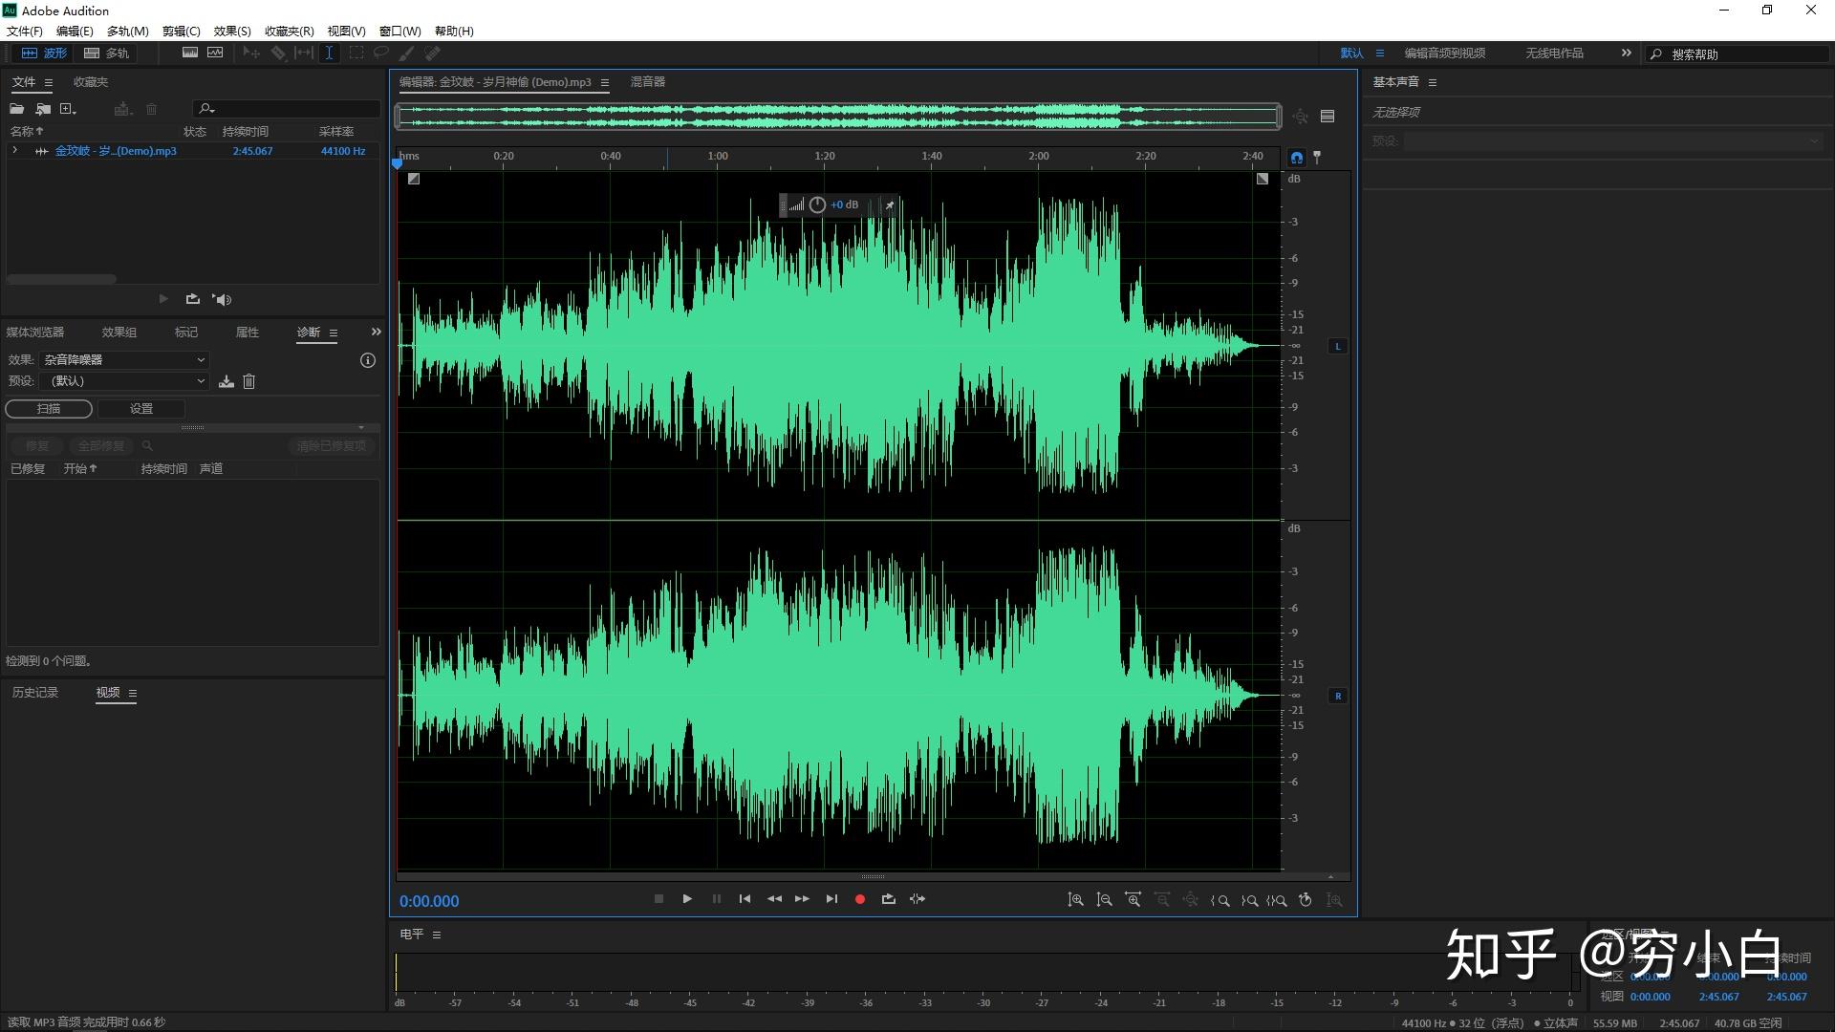
Task: Open the preset dropdown showing (默认)
Action: click(x=124, y=381)
